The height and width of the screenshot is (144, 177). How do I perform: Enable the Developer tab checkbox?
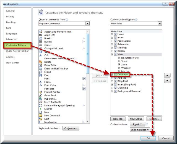(115, 74)
